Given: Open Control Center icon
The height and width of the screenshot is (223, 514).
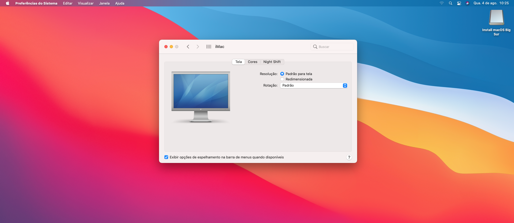Looking at the screenshot, I should coord(459,3).
